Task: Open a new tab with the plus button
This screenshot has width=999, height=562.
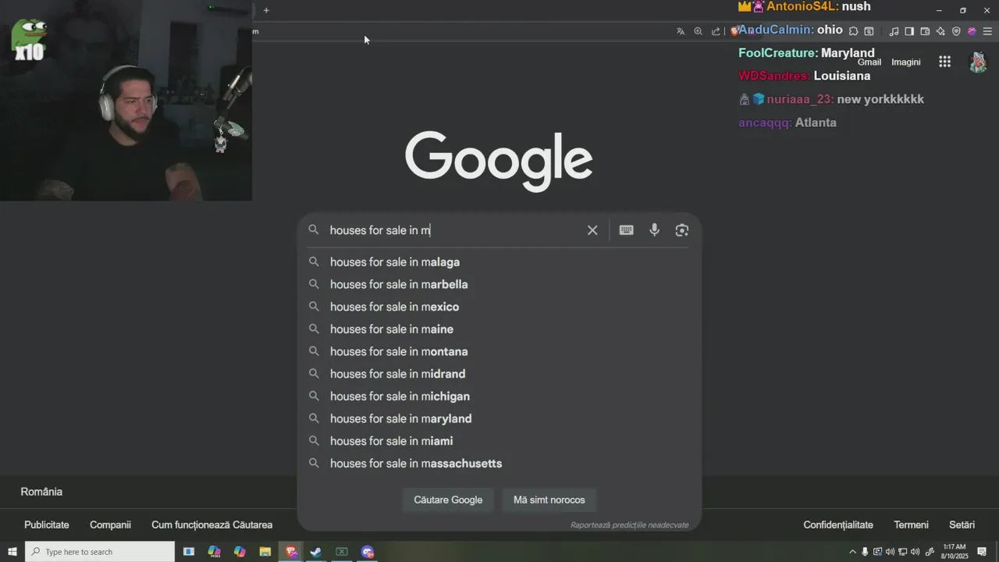Action: pos(266,10)
